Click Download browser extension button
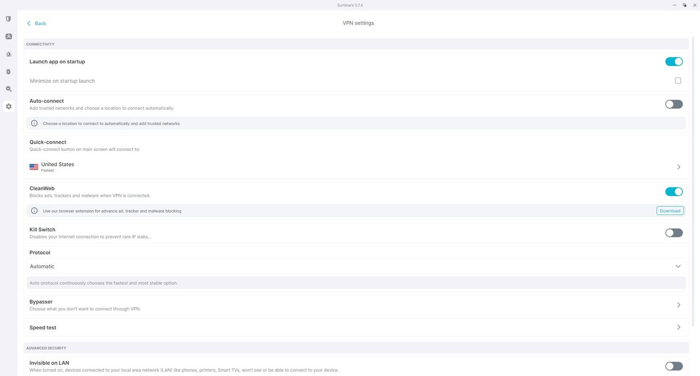The height and width of the screenshot is (376, 700). click(x=670, y=210)
